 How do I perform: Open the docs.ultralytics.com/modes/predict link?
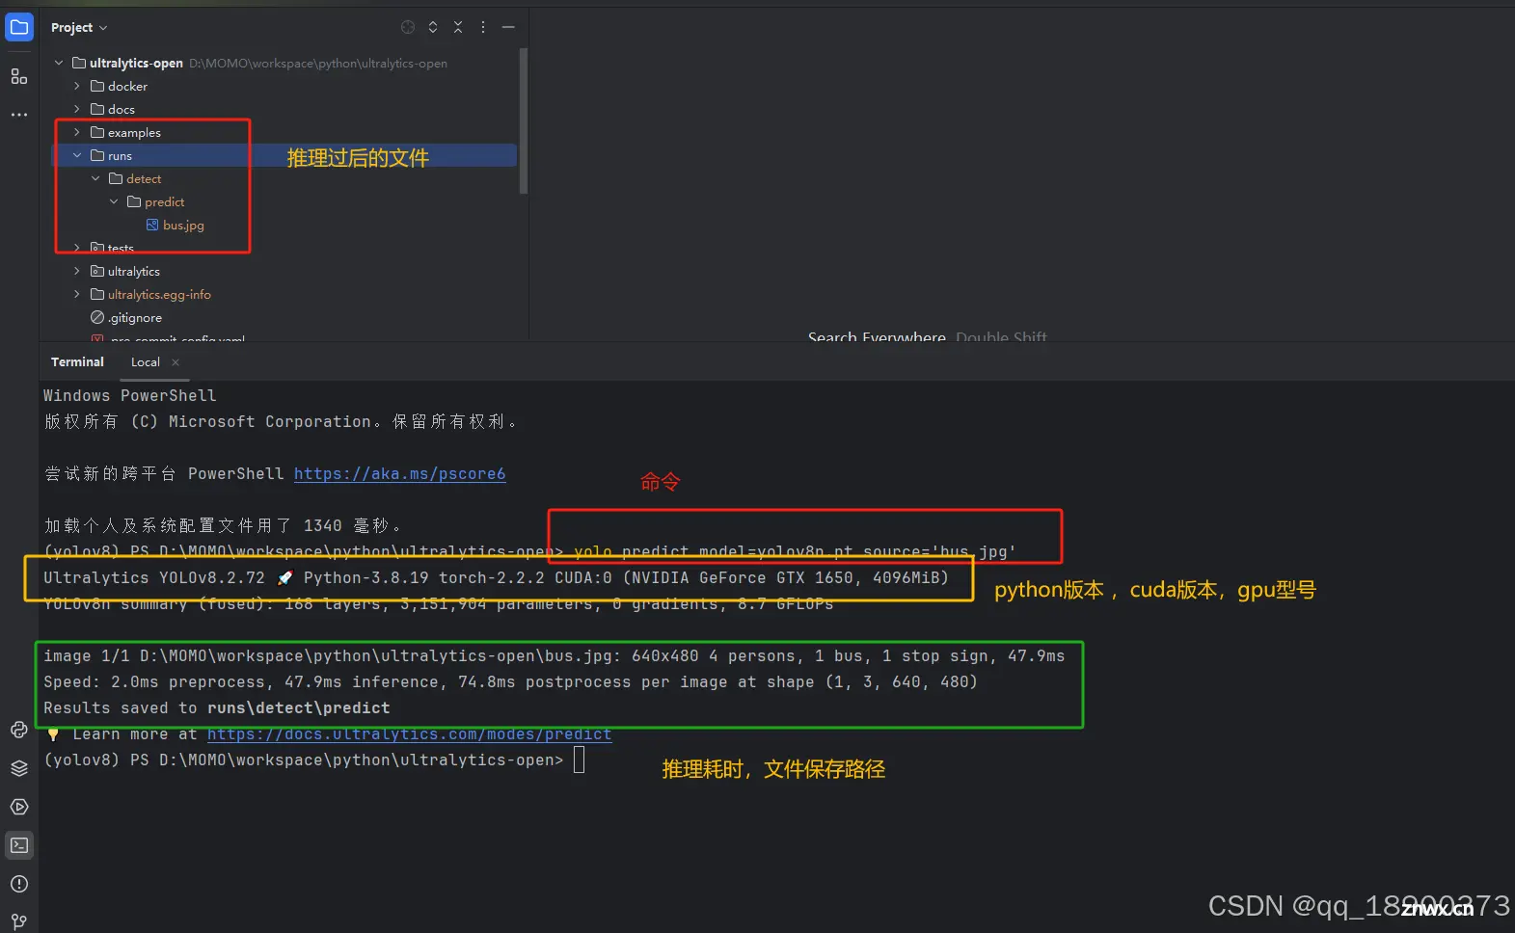pos(409,733)
